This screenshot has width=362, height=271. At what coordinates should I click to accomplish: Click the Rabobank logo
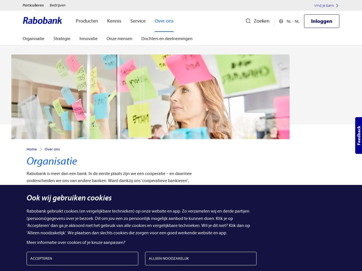(x=42, y=21)
